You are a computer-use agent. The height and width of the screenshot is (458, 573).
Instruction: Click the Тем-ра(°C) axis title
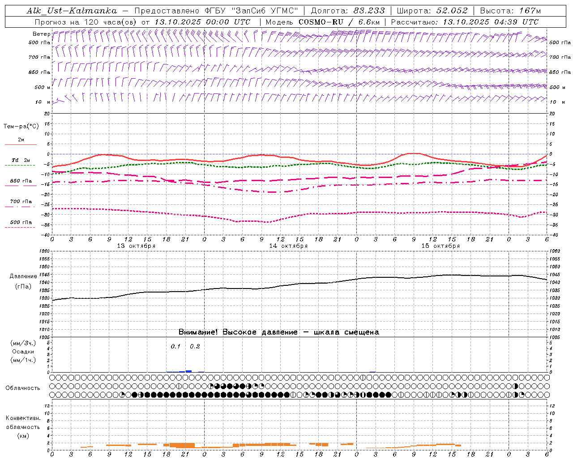[x=21, y=127]
